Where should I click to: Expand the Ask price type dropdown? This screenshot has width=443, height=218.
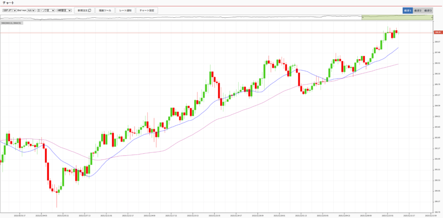pos(31,10)
